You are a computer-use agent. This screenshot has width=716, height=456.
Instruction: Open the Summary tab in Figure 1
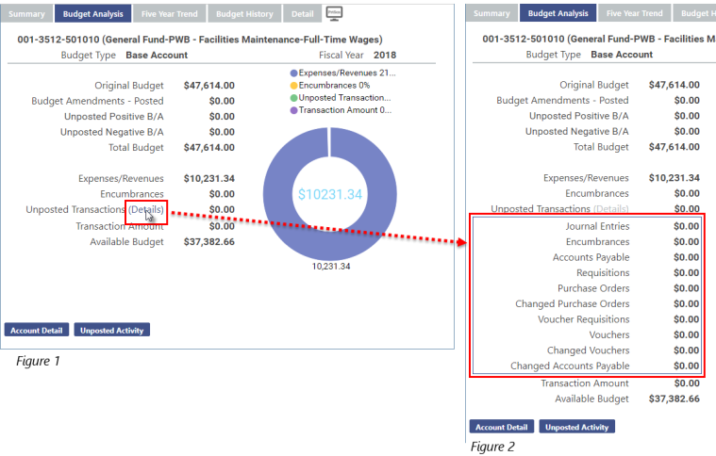click(26, 14)
